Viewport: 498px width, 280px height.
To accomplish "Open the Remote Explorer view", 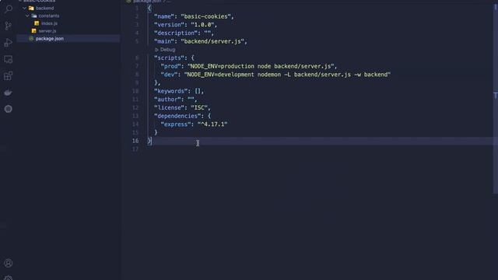I will point(9,59).
